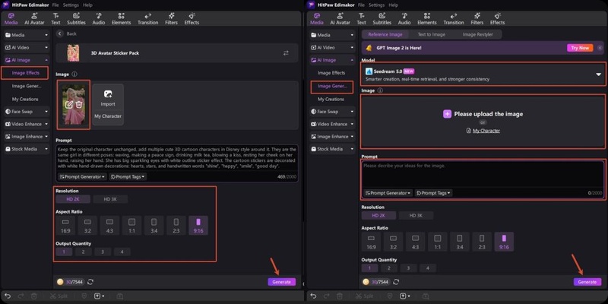Open Seedream 5.0 model dropdown
This screenshot has width=608, height=304.
point(483,74)
